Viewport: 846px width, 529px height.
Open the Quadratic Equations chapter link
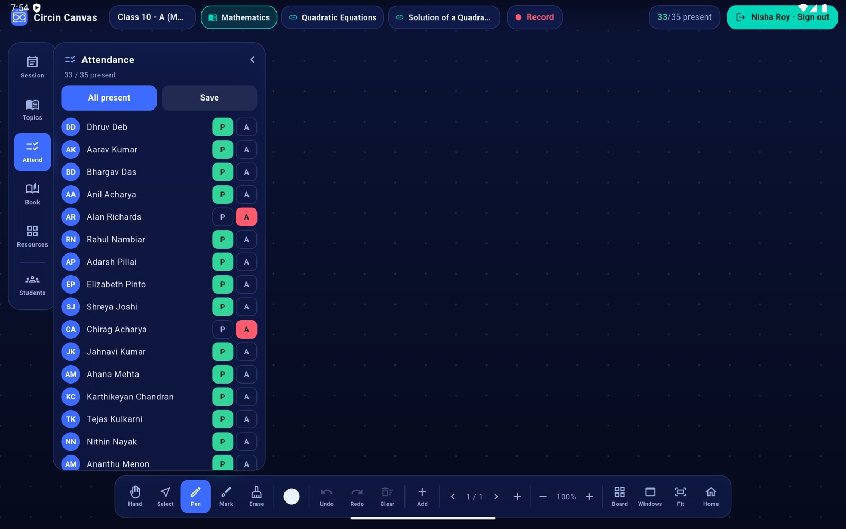(x=333, y=17)
